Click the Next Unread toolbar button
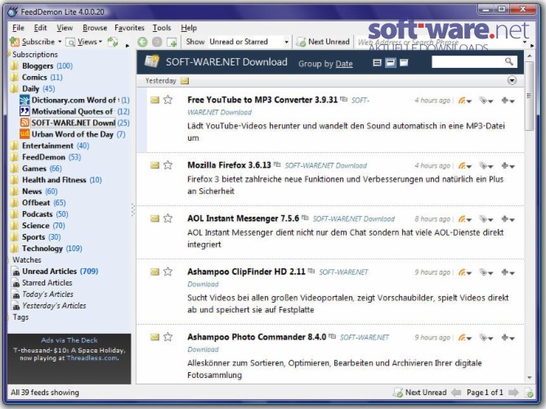This screenshot has width=546, height=409. (323, 42)
